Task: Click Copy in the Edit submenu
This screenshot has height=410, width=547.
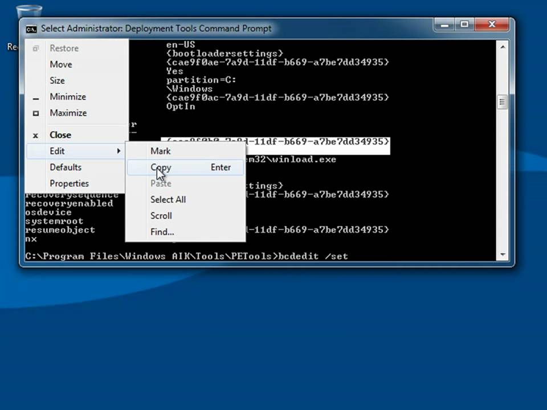Action: (185, 167)
